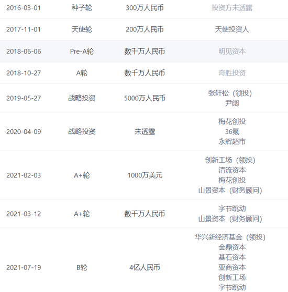Click the 天使轮 round cell
288x292 pixels.
point(82,29)
